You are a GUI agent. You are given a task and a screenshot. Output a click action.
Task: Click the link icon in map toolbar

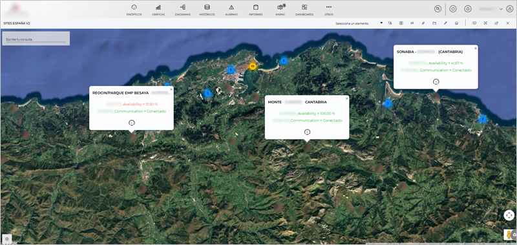[423, 23]
